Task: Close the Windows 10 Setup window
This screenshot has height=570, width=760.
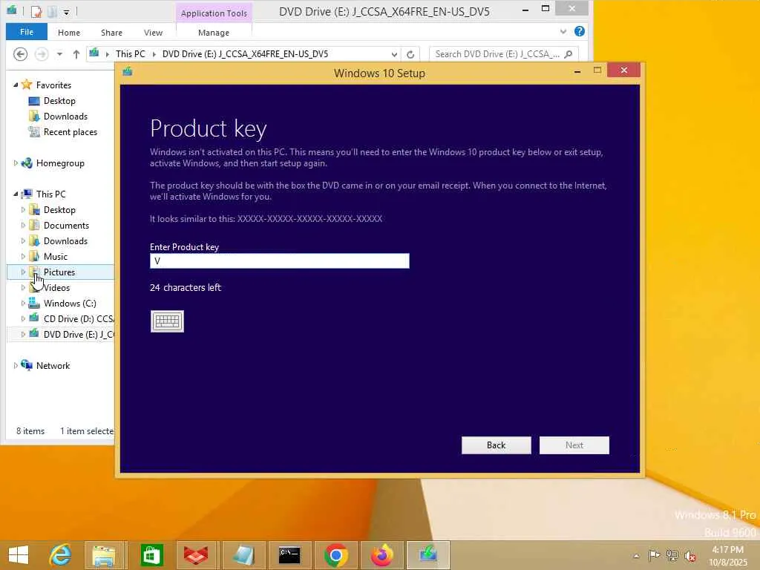Action: [x=623, y=71]
